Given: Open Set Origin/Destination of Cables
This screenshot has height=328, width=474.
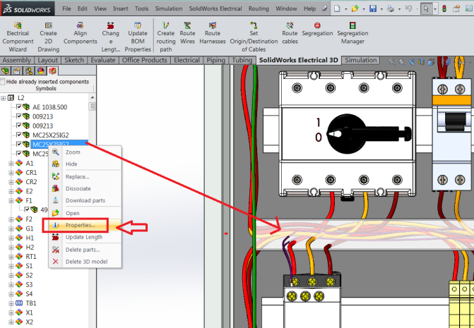Looking at the screenshot, I should tap(254, 37).
